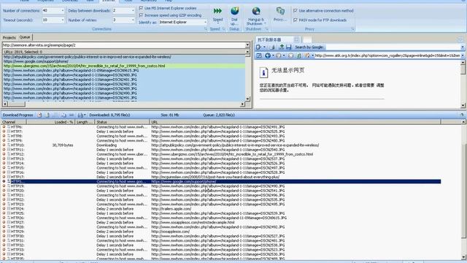Click the new page icon in browser toolbar
Screen dimensions: 467x263
258,47
